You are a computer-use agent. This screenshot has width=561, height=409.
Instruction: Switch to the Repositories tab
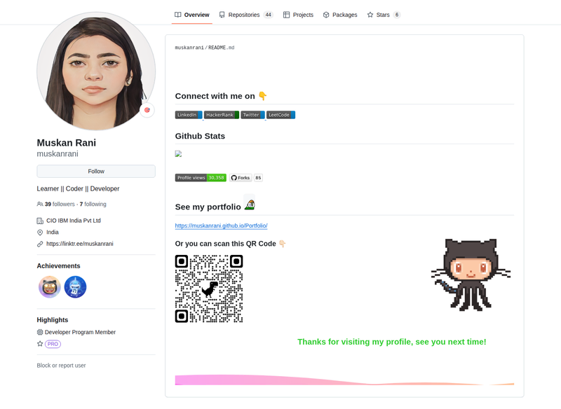pyautogui.click(x=246, y=15)
